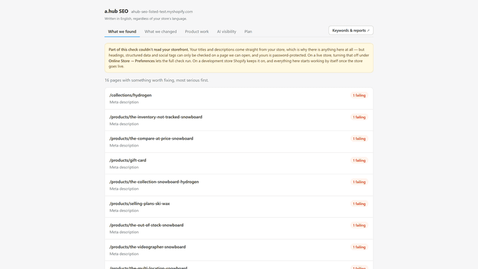Select the Plan tab
Screen dimensions: 478x269
[248, 31]
